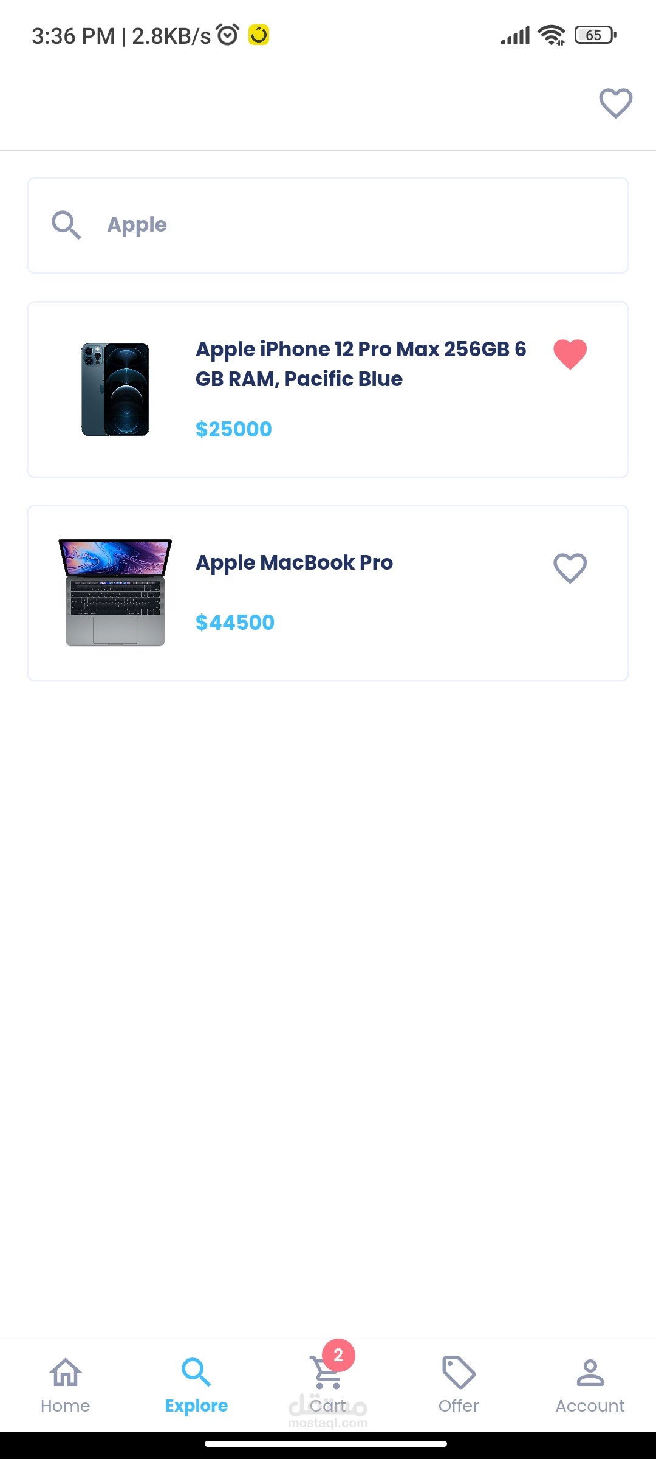656x1459 pixels.
Task: Open Apple iPhone 12 Pro Max title link
Action: [x=361, y=364]
